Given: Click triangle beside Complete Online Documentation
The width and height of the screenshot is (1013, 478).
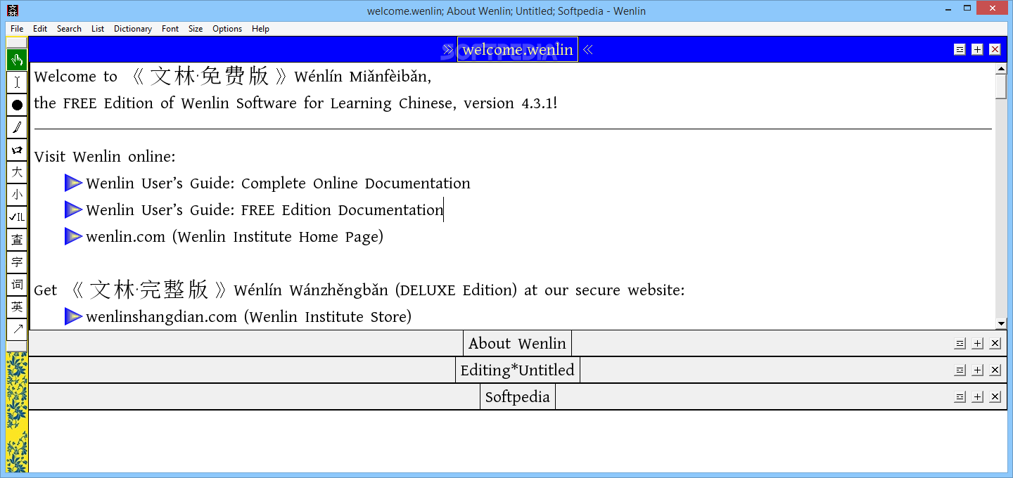Looking at the screenshot, I should pyautogui.click(x=73, y=183).
